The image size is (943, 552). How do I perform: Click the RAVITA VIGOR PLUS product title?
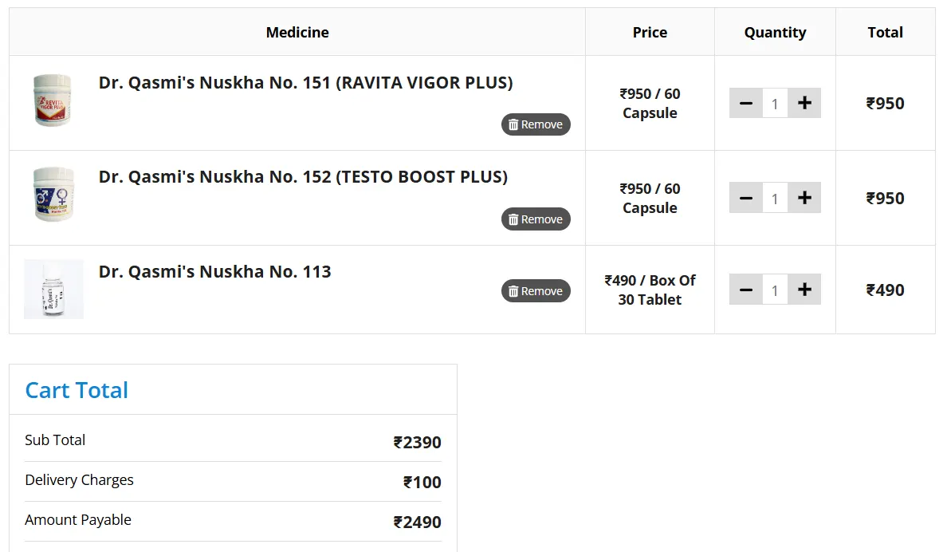[305, 83]
